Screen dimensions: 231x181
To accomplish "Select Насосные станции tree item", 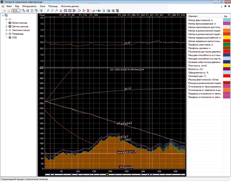I will (21, 30).
